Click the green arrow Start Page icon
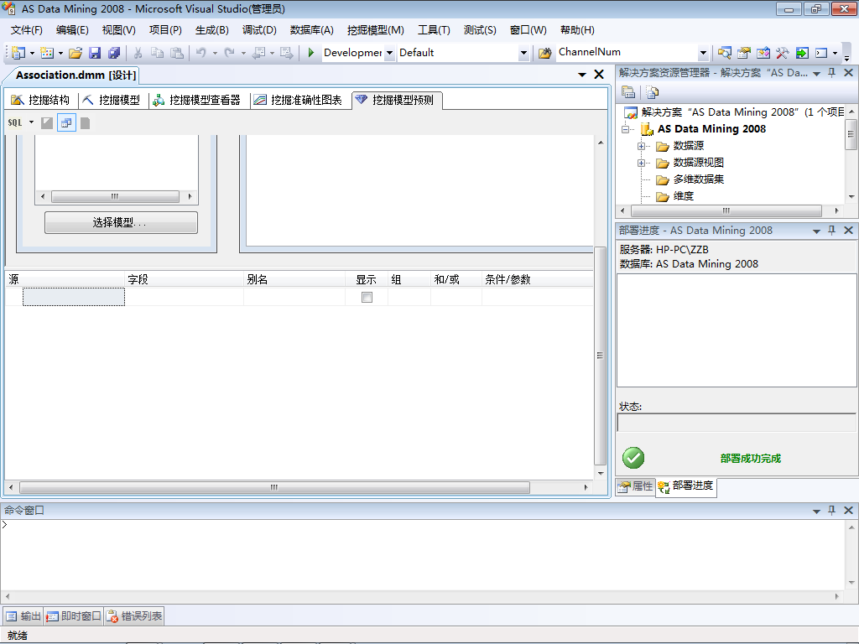The image size is (859, 644). pyautogui.click(x=802, y=53)
